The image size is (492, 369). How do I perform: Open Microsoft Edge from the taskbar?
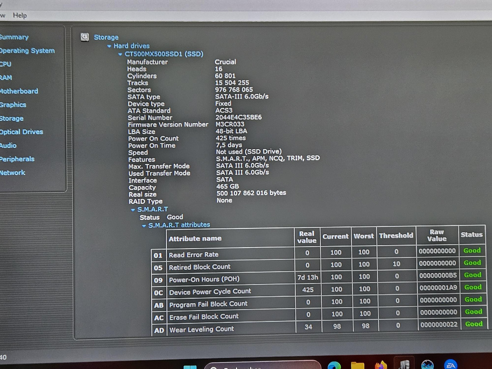pyautogui.click(x=334, y=365)
